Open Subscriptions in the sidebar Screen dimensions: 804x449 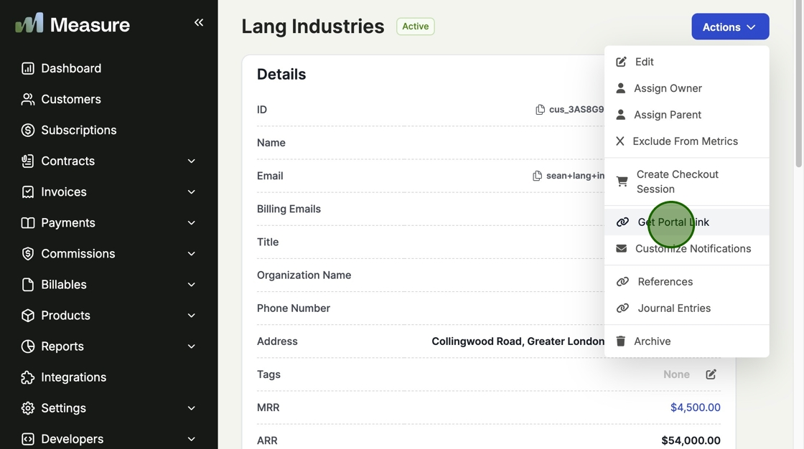(78, 130)
